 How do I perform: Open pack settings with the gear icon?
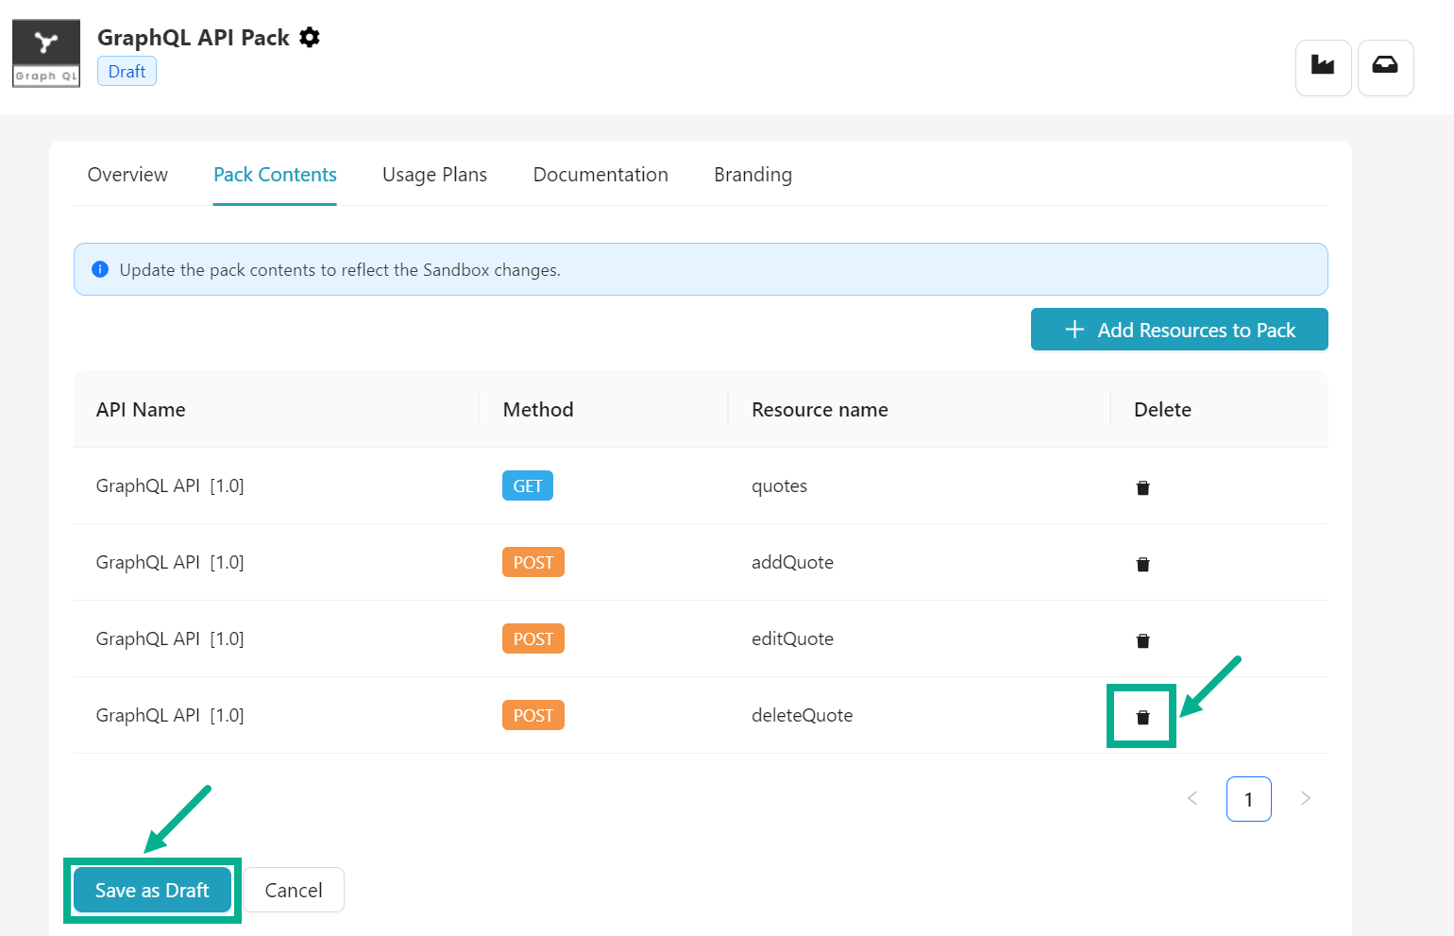click(x=310, y=37)
